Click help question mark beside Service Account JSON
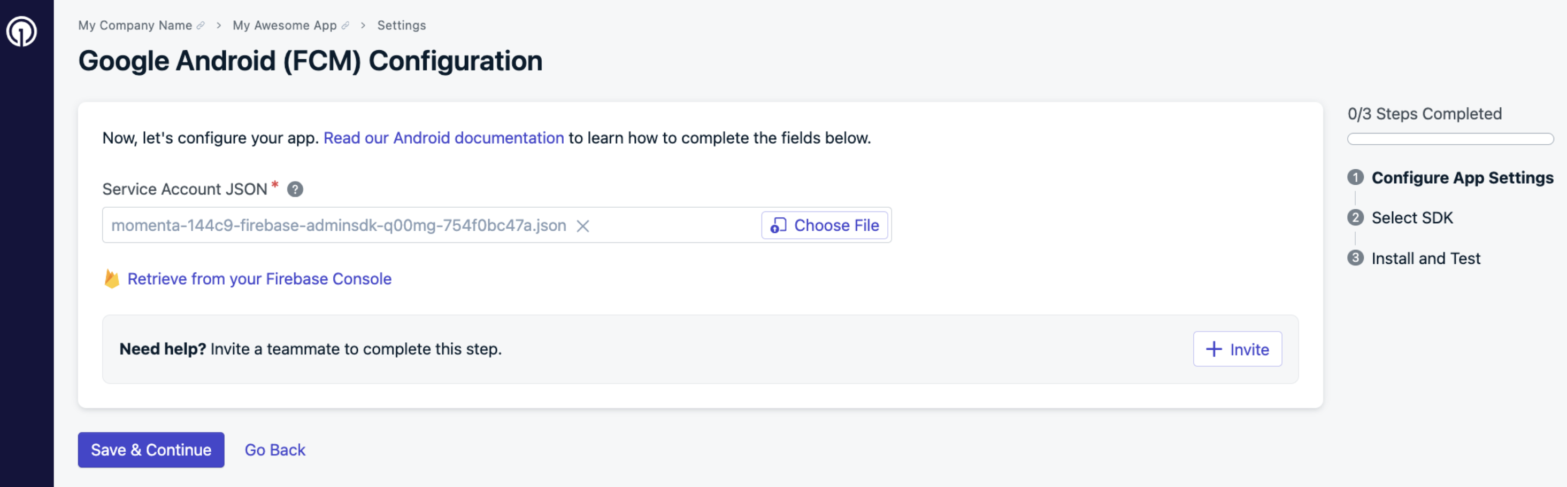 coord(295,190)
